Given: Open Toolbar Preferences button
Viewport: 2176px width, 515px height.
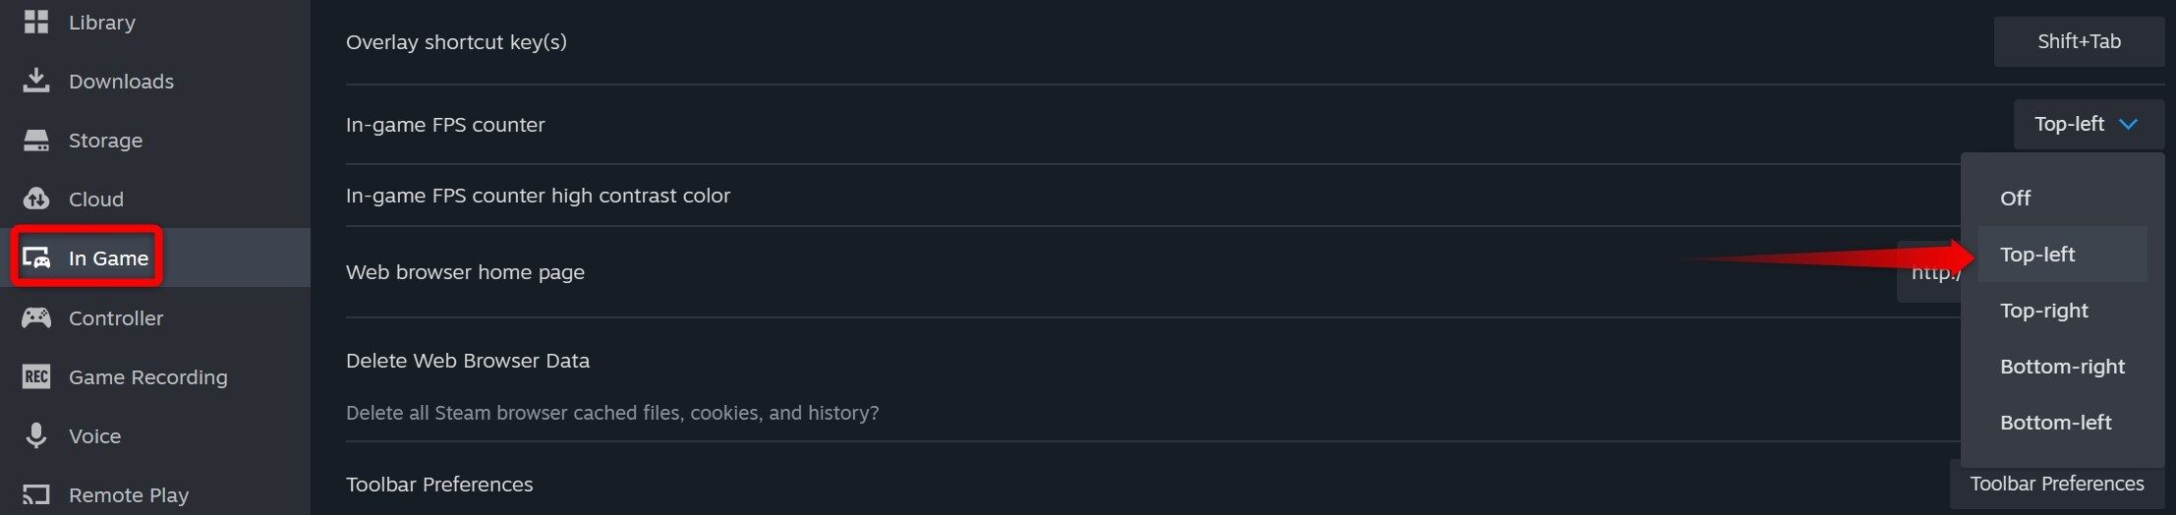Looking at the screenshot, I should click(x=2056, y=485).
